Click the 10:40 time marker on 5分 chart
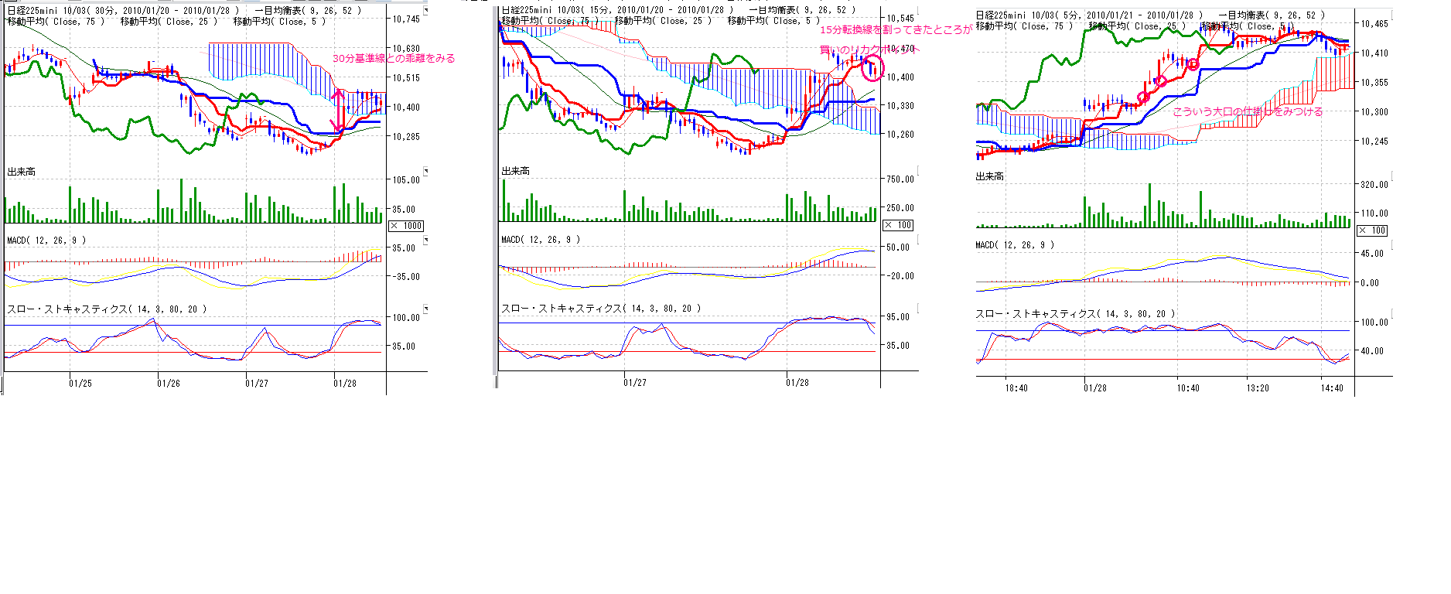The width and height of the screenshot is (1451, 594). click(1188, 387)
